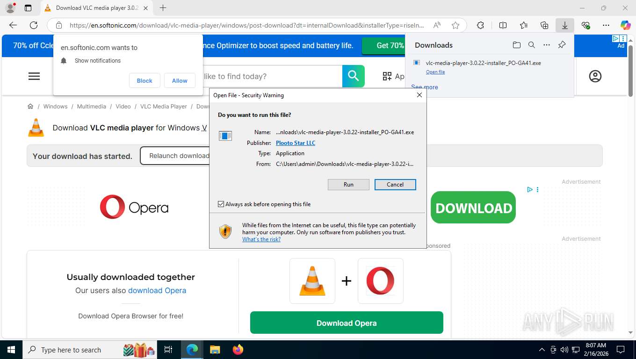This screenshot has width=636, height=359.
Task: Open the Collections icon
Action: pyautogui.click(x=544, y=25)
